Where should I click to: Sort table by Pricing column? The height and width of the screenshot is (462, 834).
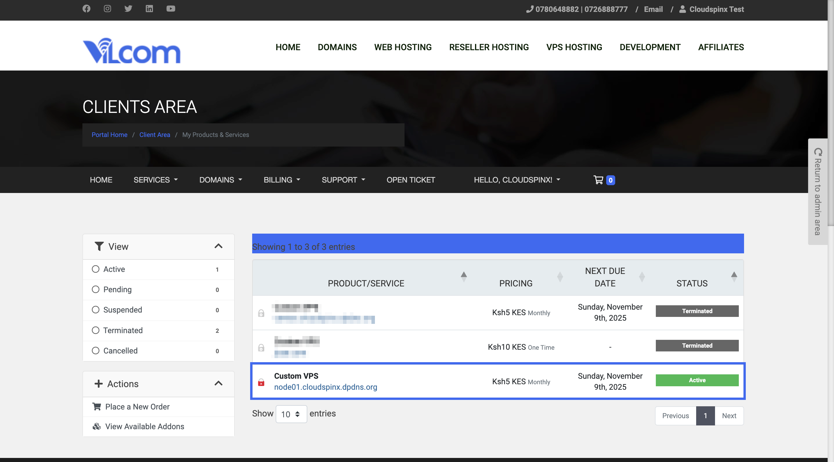pos(516,283)
